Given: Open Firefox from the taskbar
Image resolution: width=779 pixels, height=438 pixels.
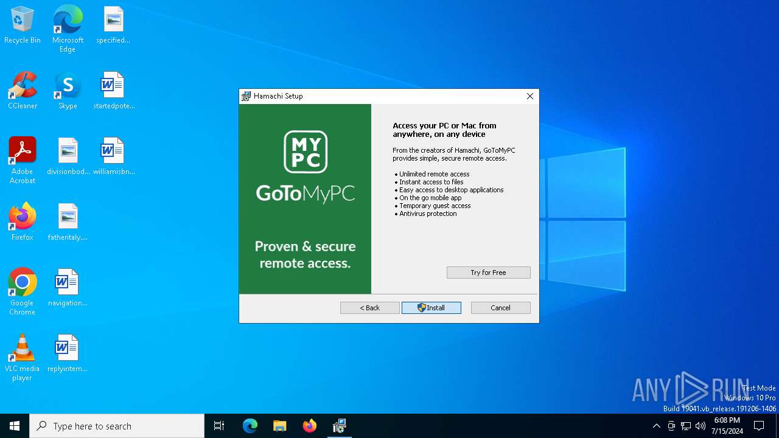Looking at the screenshot, I should point(309,426).
